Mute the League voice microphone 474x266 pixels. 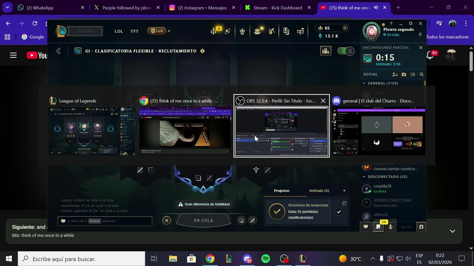(390, 227)
